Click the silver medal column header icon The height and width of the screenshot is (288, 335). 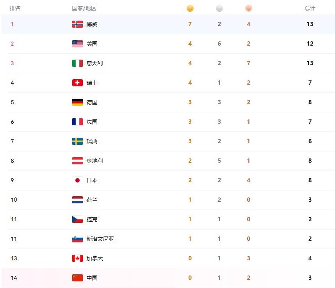(219, 8)
